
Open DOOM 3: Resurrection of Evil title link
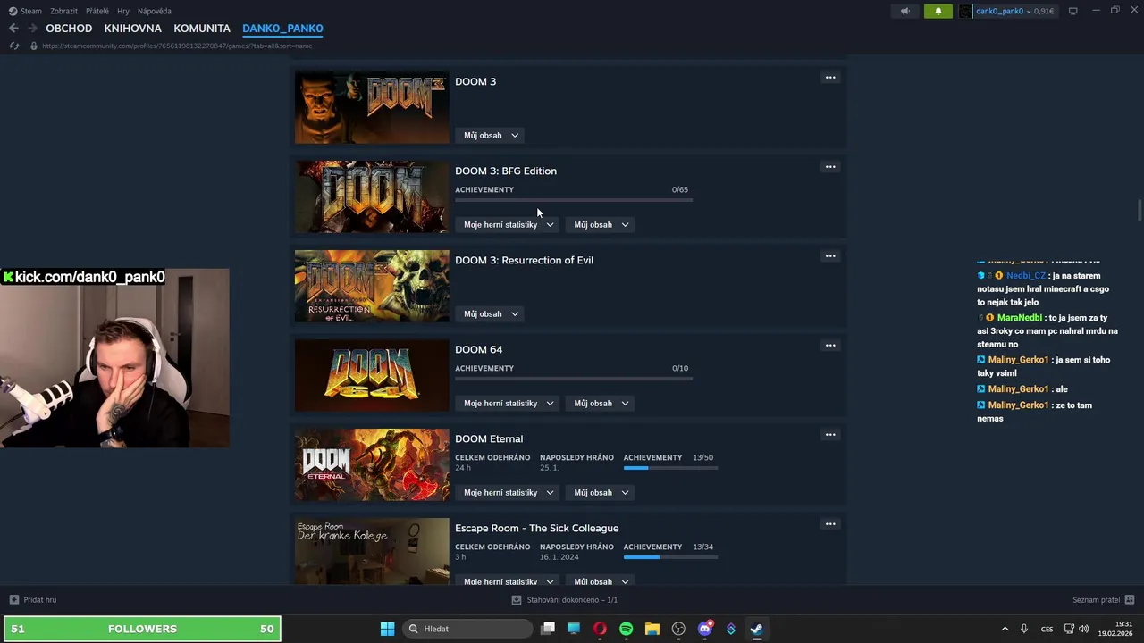pos(524,260)
